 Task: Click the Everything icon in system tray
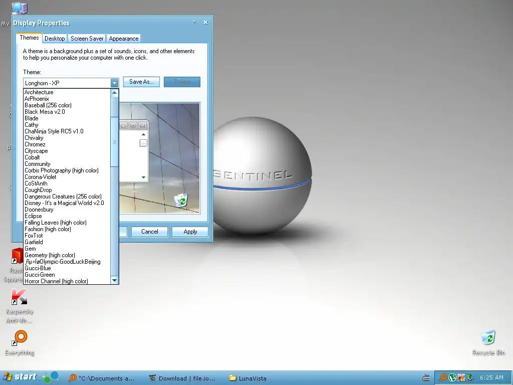(x=443, y=377)
